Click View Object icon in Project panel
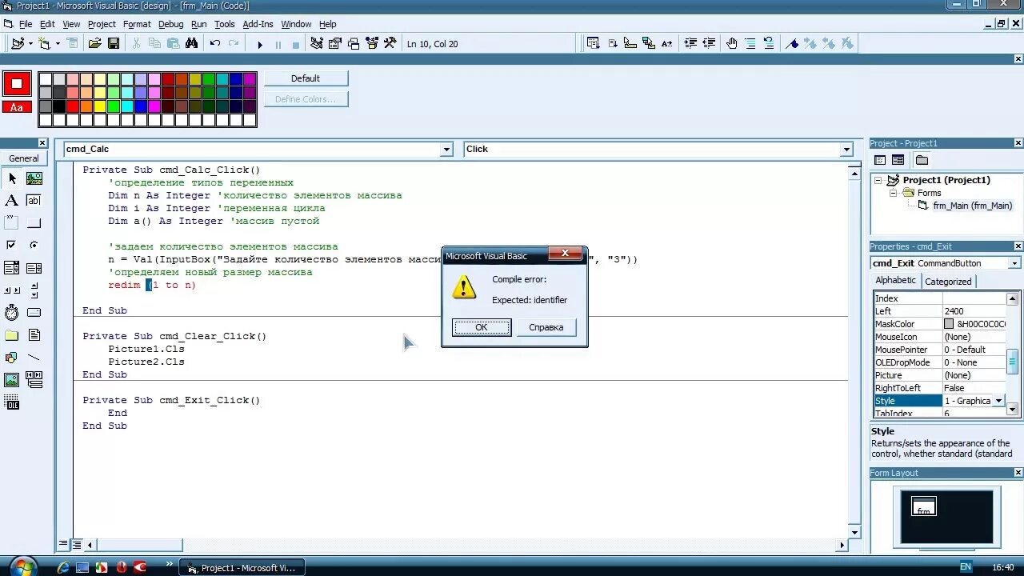 tap(898, 160)
